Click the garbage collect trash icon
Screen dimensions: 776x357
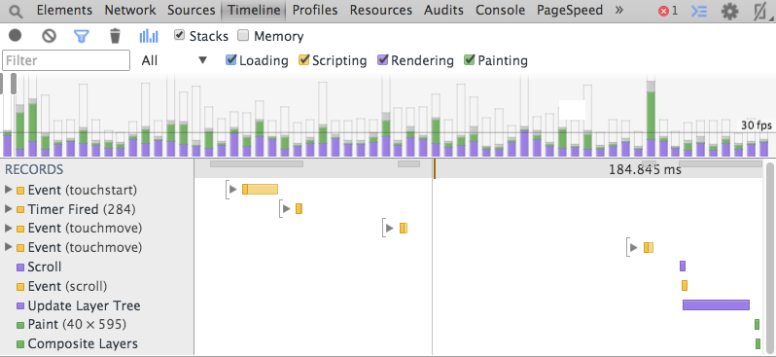click(115, 36)
